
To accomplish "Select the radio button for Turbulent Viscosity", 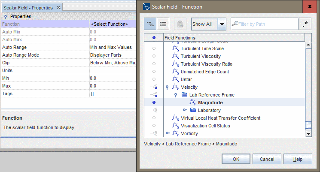I will [154, 56].
